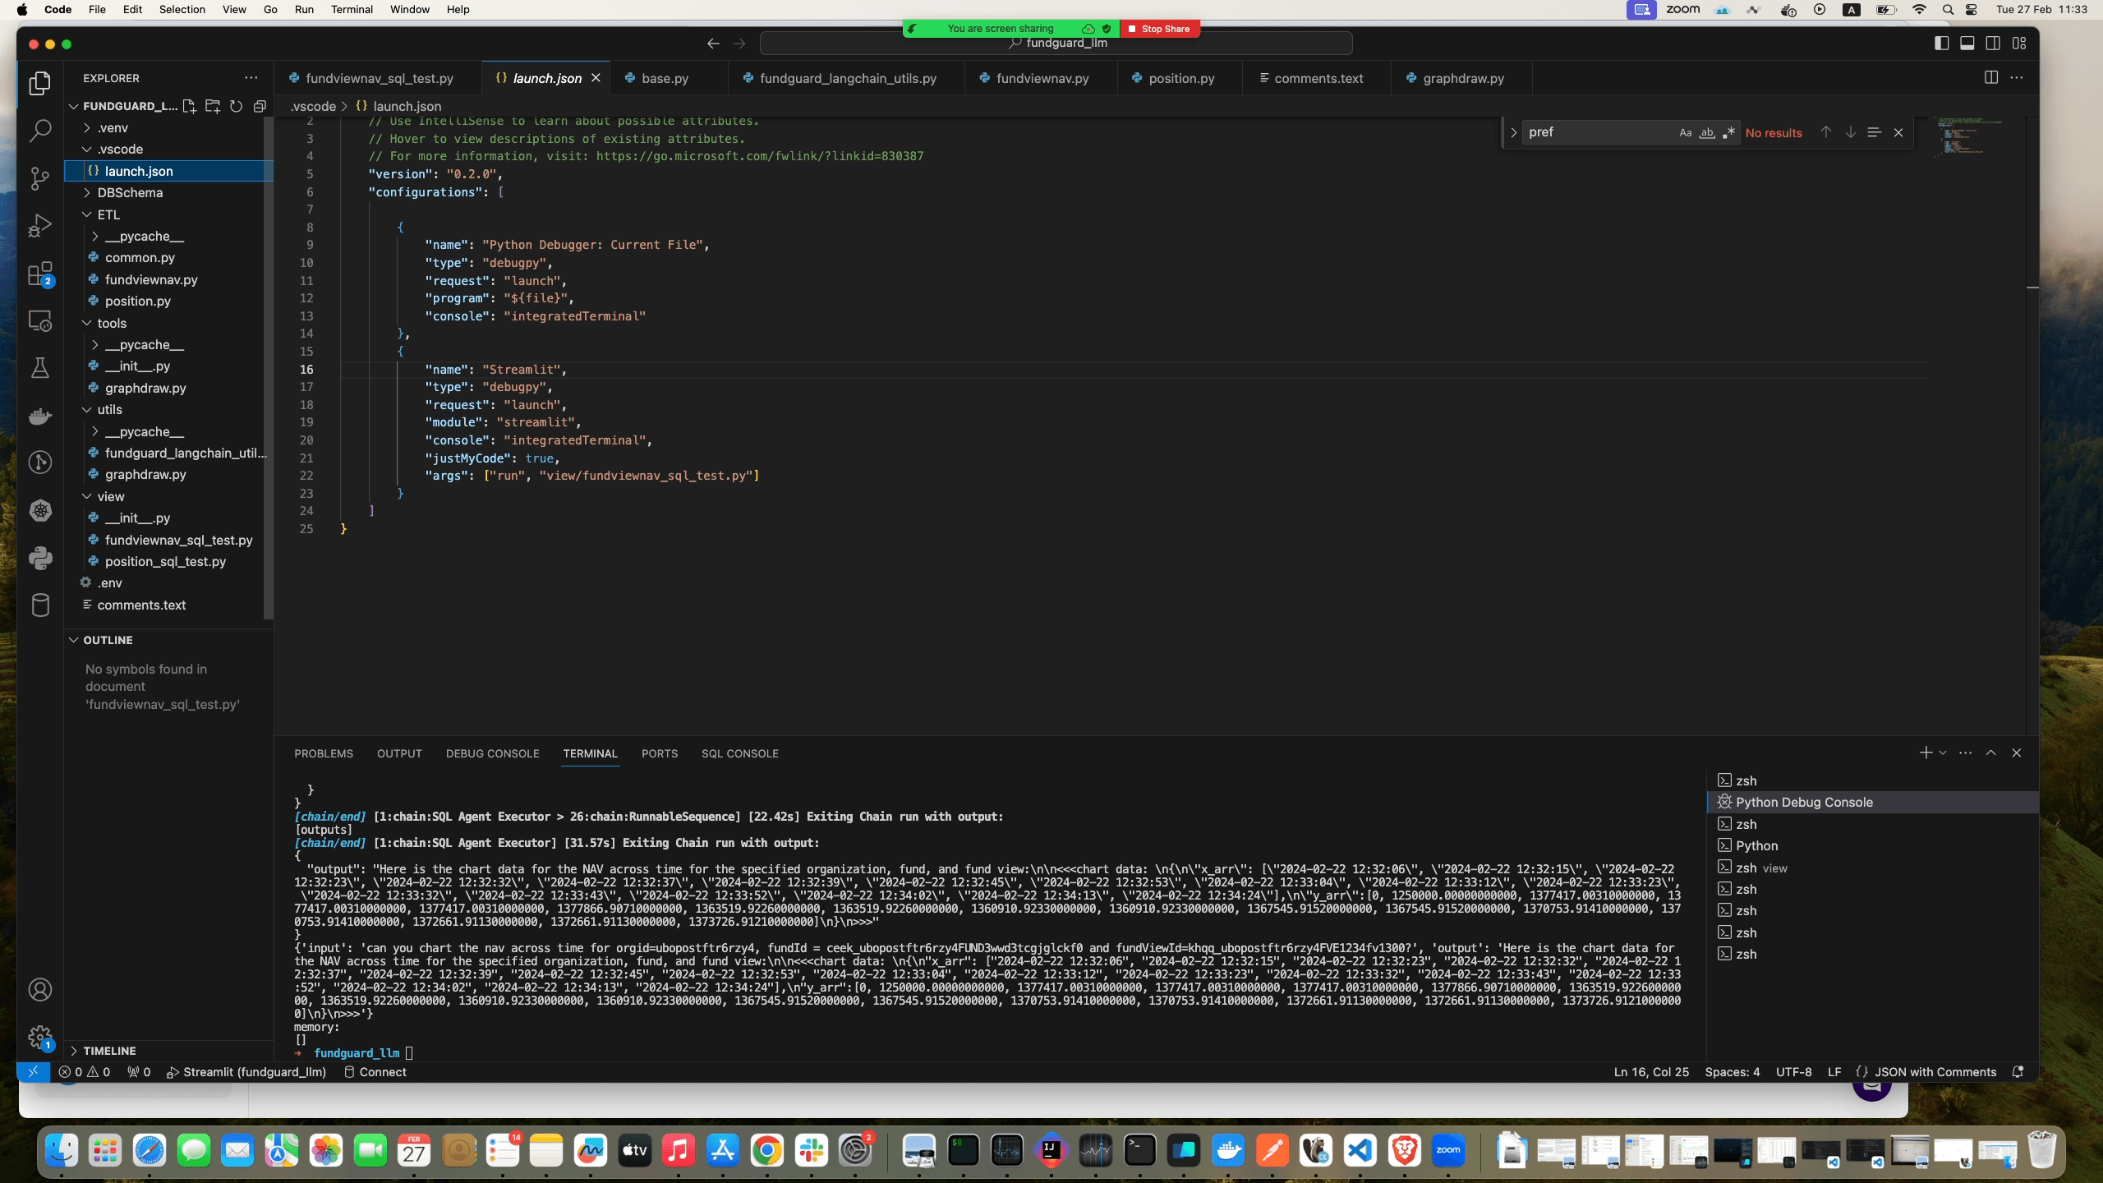This screenshot has height=1183, width=2103.
Task: Toggle the secondary side bar visibility
Action: click(x=1993, y=44)
